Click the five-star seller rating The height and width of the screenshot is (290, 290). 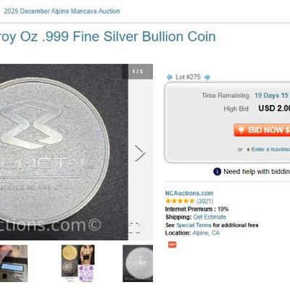point(180,201)
